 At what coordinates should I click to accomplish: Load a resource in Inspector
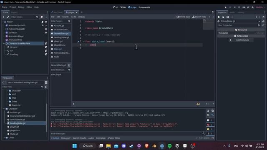tap(223, 17)
